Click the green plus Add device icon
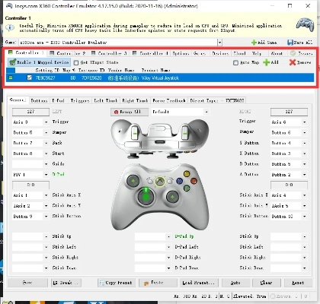The width and height of the screenshot is (320, 304). (x=266, y=62)
